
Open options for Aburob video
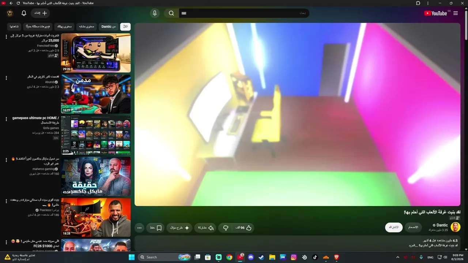[x=6, y=78]
